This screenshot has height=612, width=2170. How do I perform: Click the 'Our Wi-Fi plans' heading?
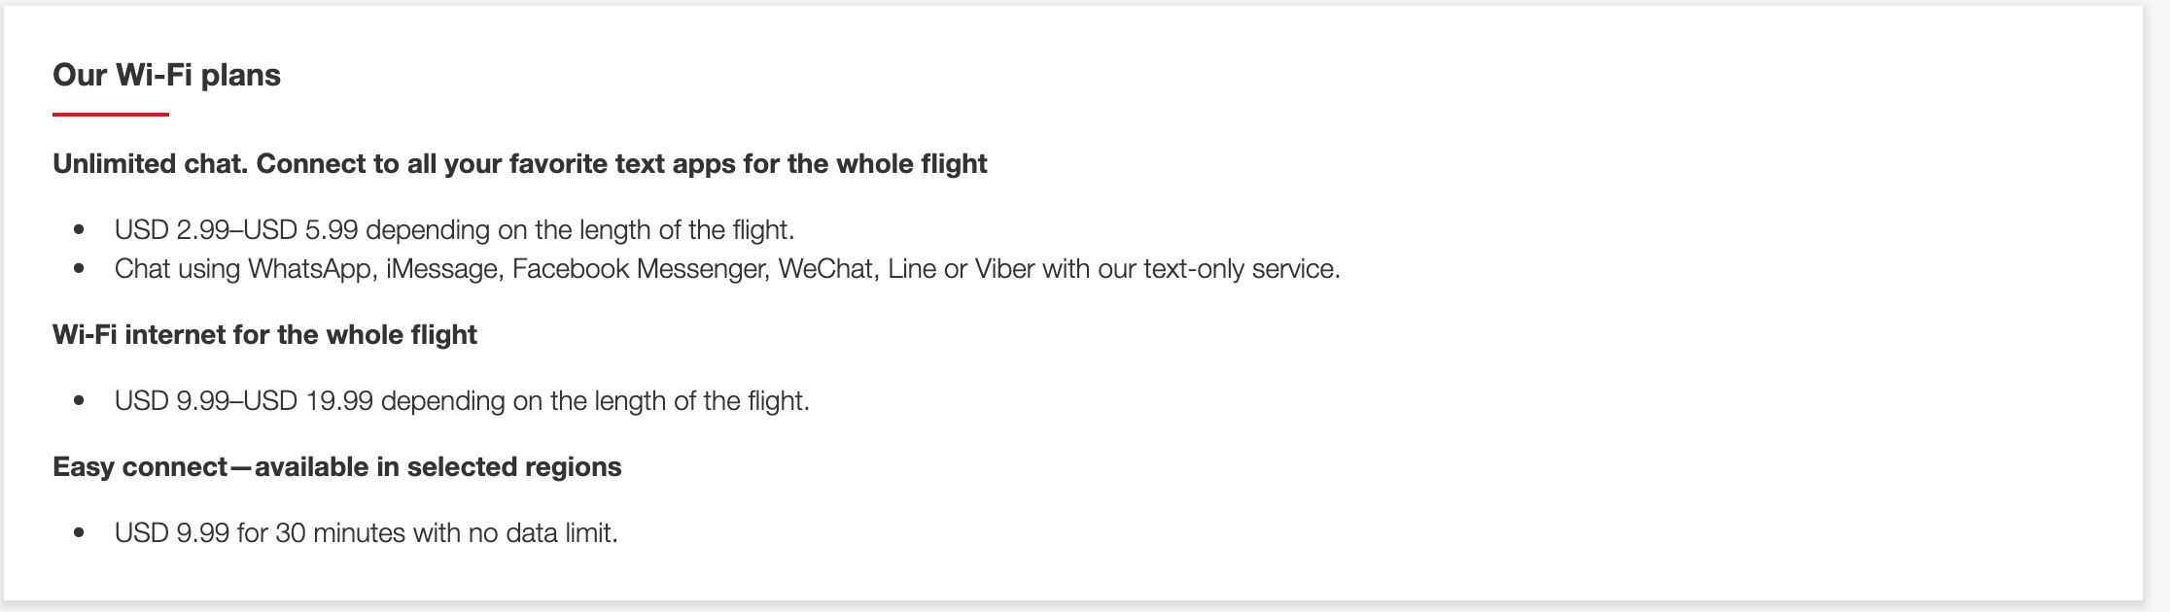tap(166, 75)
